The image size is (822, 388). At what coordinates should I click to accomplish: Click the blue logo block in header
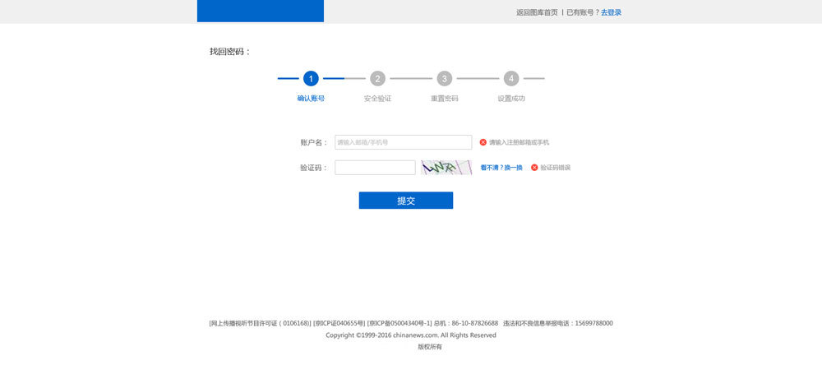[261, 11]
